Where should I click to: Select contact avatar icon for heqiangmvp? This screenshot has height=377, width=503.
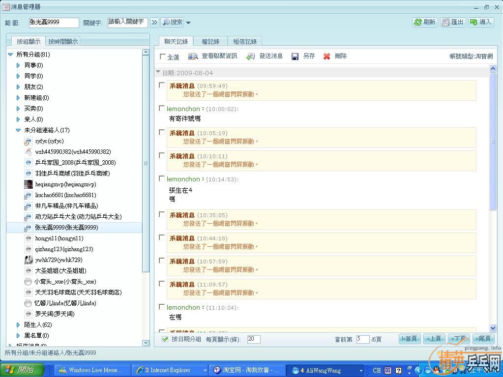pos(28,184)
